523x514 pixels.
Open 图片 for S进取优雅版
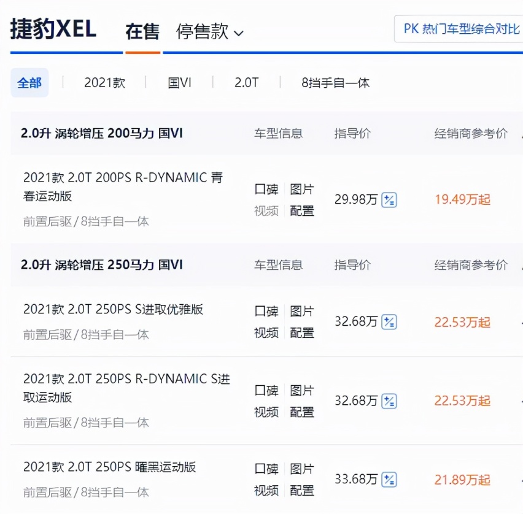(302, 311)
